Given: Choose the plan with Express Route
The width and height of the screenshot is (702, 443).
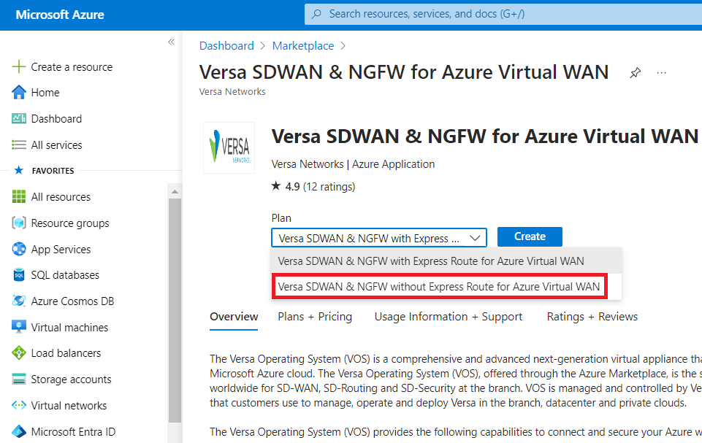Looking at the screenshot, I should (x=446, y=261).
